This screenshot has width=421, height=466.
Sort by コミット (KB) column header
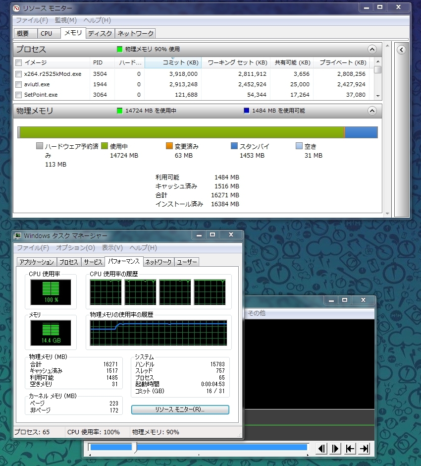point(173,62)
